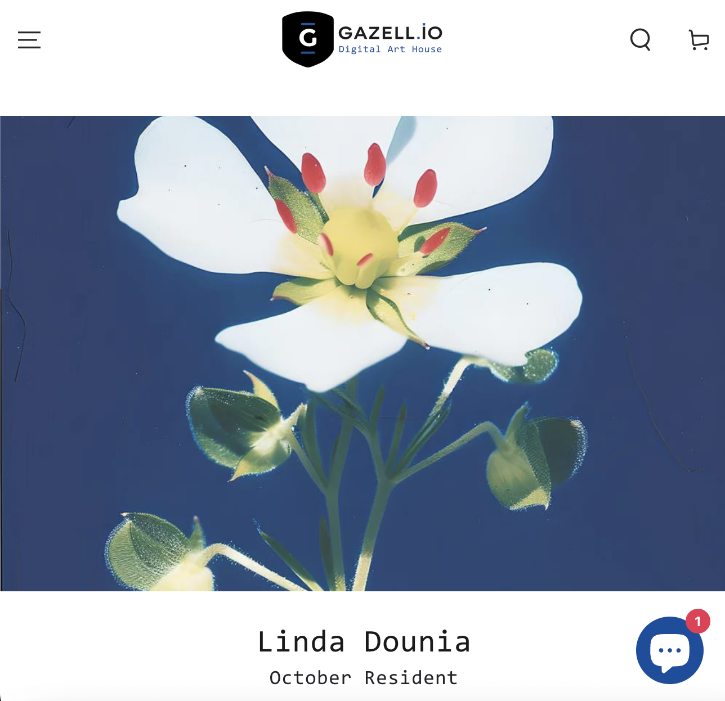Click the Digital Art House tagline
Screen dimensions: 725x701
pyautogui.click(x=390, y=50)
